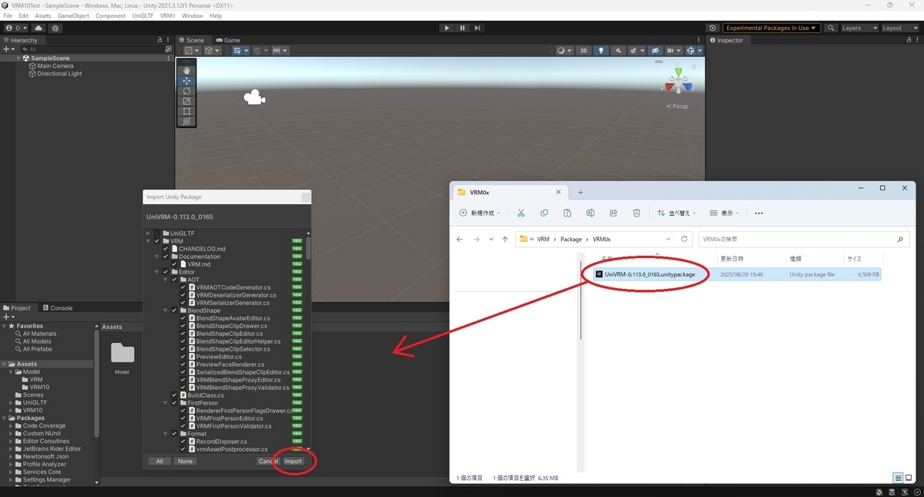Select the Hand tool in Scene view
The image size is (924, 497).
[x=186, y=71]
